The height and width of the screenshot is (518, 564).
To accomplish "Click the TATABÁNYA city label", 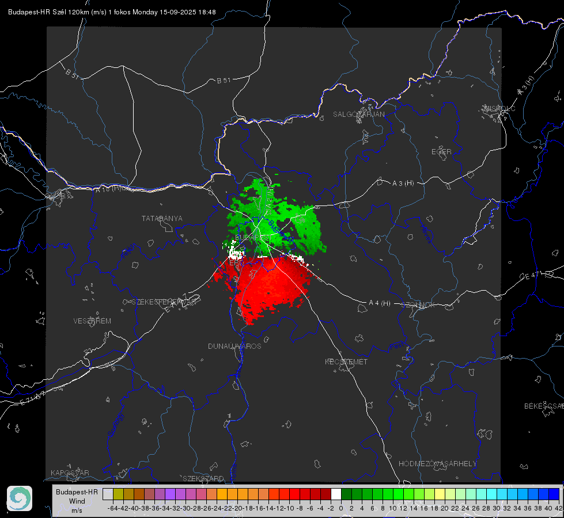I will click(162, 219).
